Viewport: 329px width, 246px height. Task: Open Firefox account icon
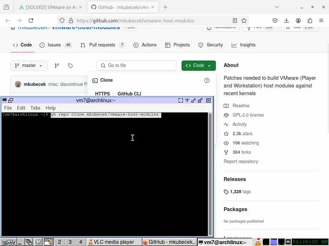point(298,20)
